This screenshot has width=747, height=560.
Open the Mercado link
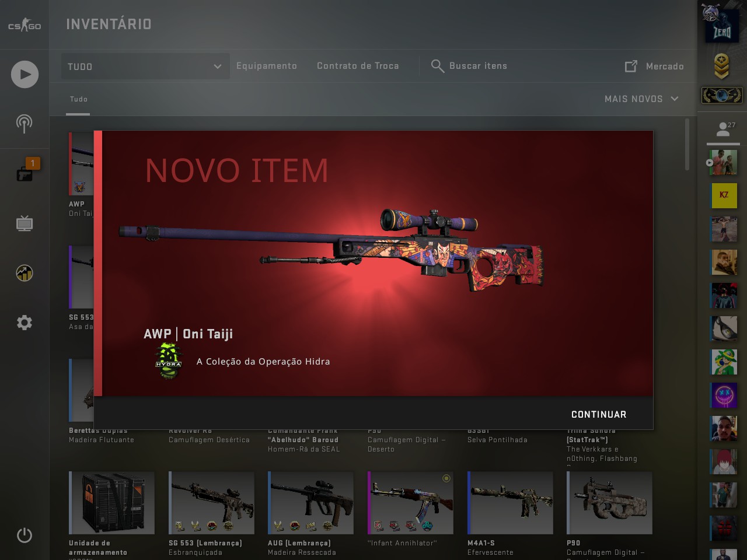click(654, 66)
